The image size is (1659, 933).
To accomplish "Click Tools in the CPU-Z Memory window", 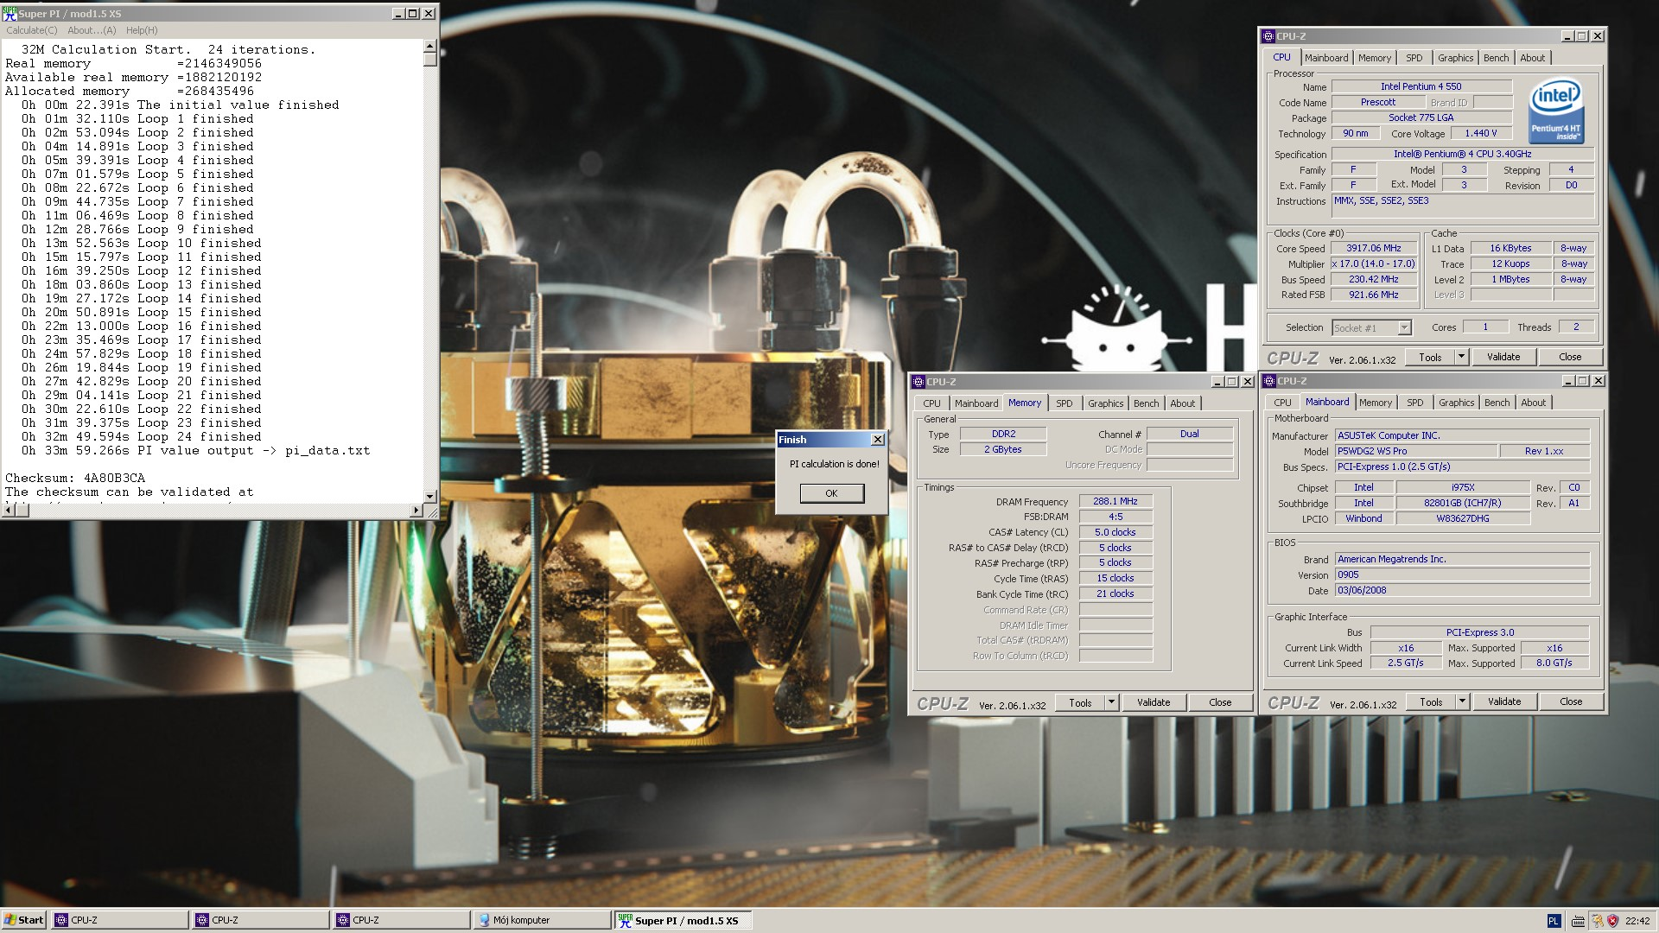I will click(x=1080, y=702).
